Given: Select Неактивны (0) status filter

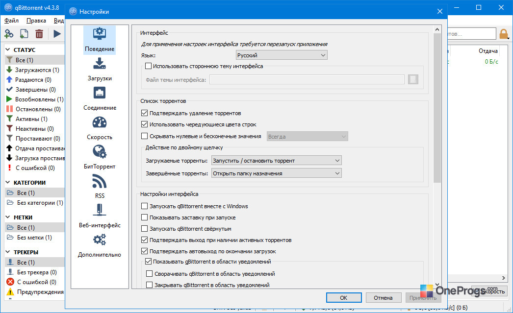Looking at the screenshot, I should tap(35, 129).
